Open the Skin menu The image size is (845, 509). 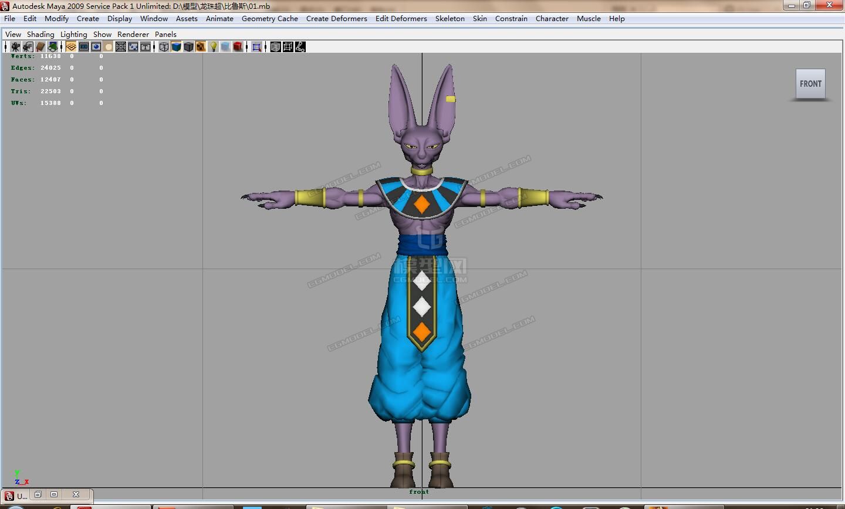(x=480, y=19)
